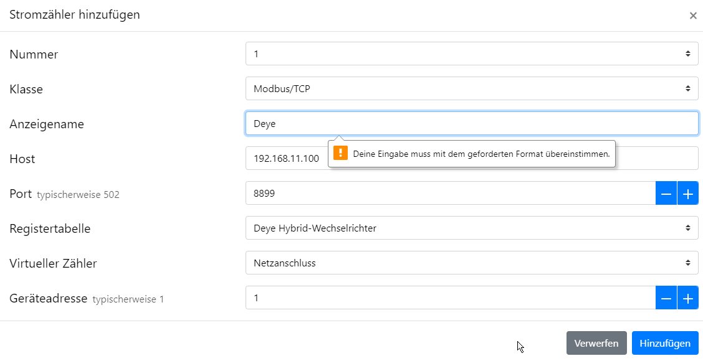Decrease the Port value with minus
The width and height of the screenshot is (703, 361).
666,194
